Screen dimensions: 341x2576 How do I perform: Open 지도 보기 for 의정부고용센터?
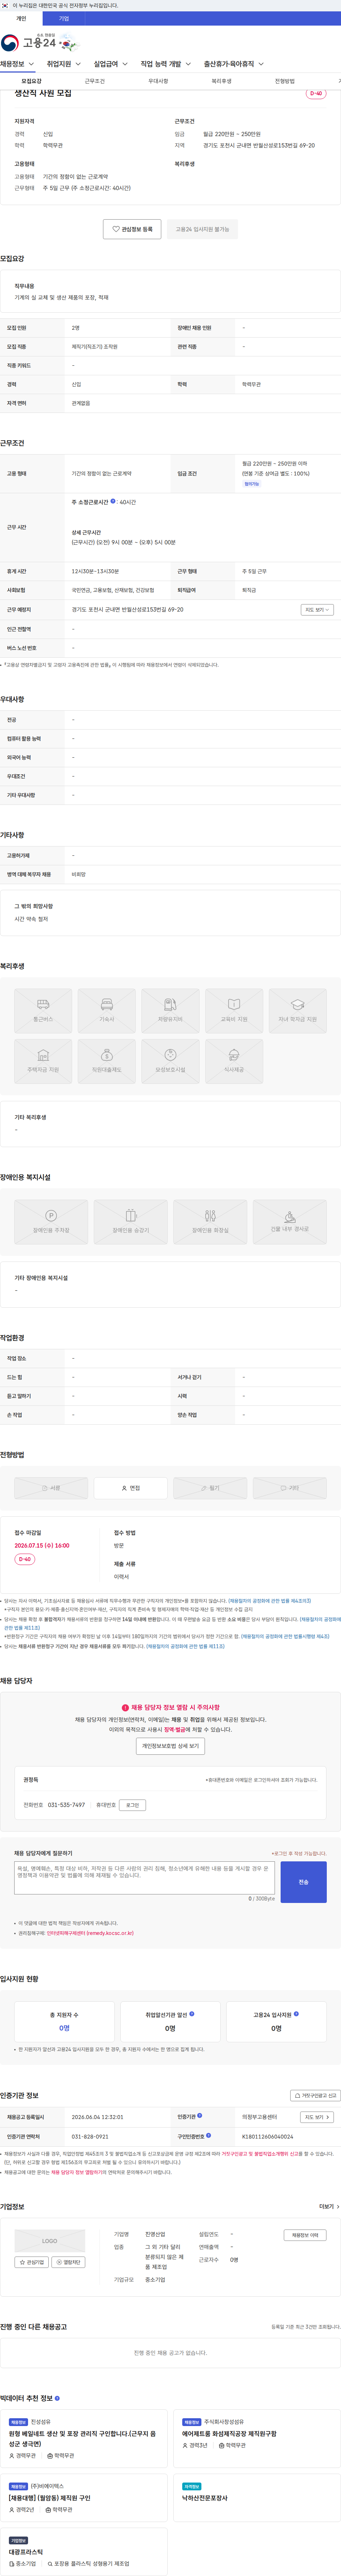(317, 2117)
